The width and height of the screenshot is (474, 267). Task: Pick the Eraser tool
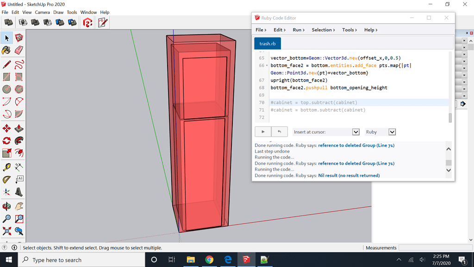point(19,51)
